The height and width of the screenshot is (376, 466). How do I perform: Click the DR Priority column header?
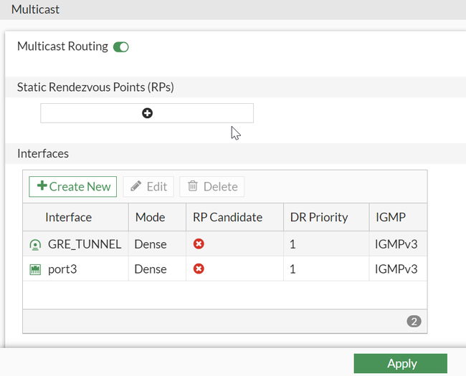pos(319,218)
